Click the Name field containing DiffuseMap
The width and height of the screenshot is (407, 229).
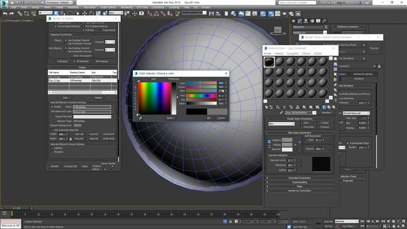coord(92,107)
